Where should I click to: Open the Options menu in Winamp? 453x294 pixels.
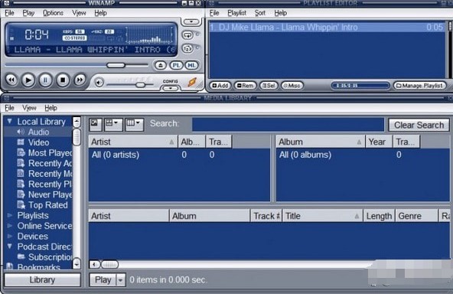coord(53,13)
